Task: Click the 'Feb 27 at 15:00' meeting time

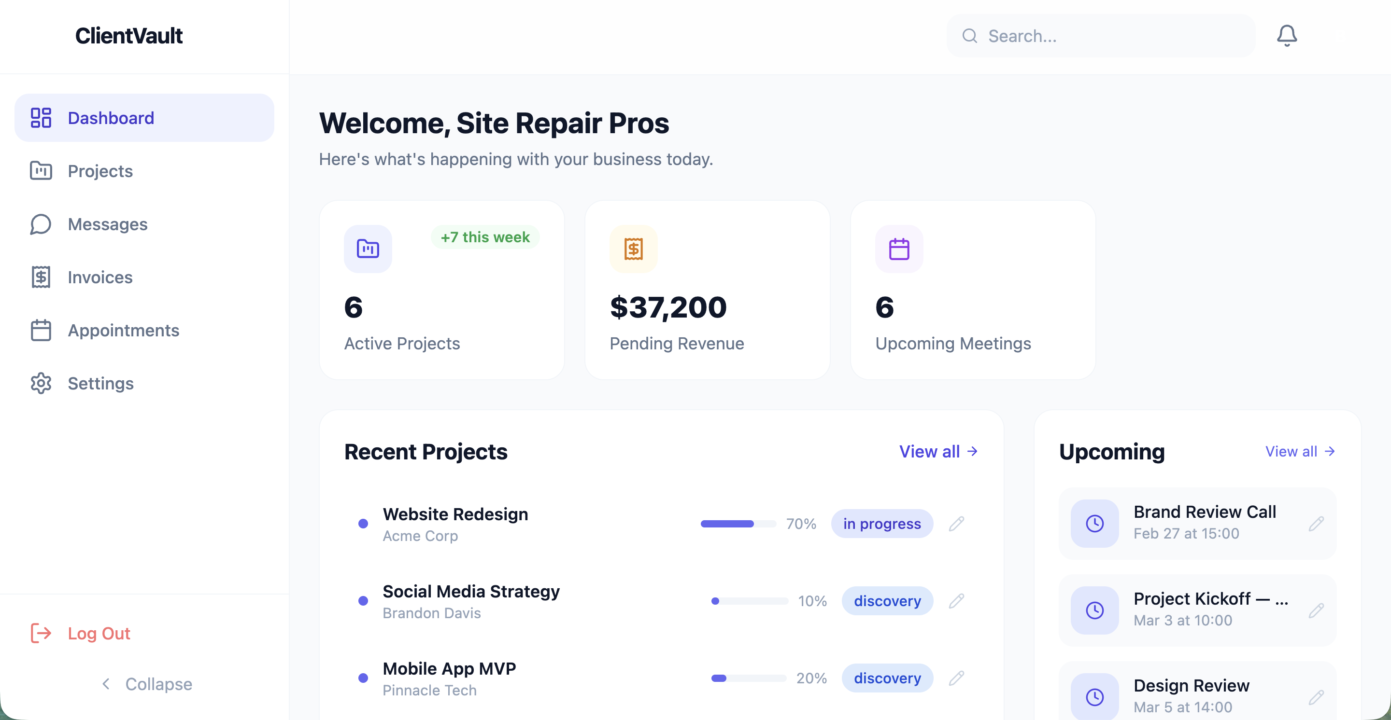Action: tap(1186, 533)
